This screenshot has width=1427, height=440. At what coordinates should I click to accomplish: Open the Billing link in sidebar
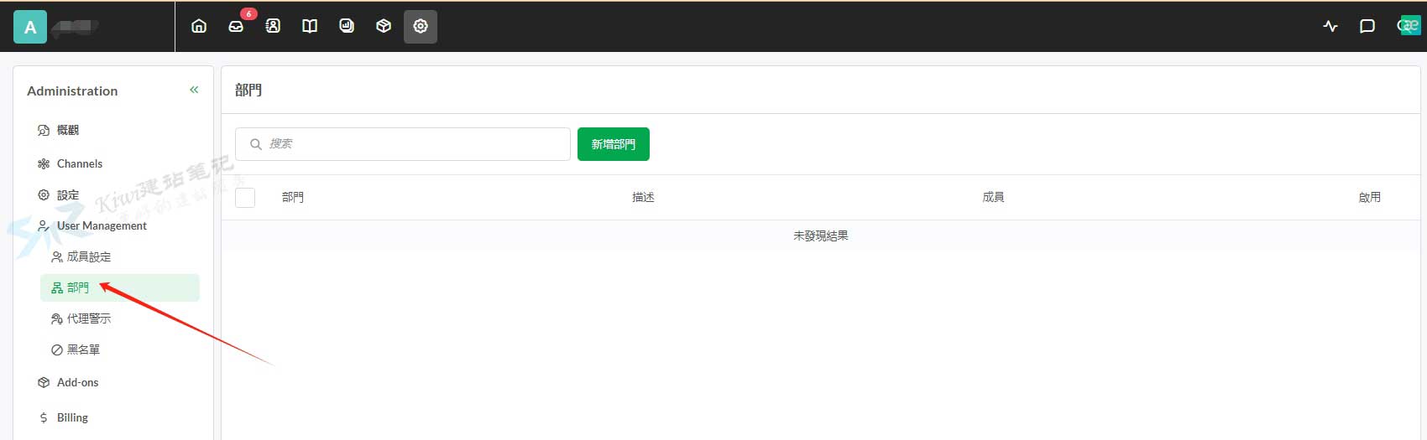[64, 417]
